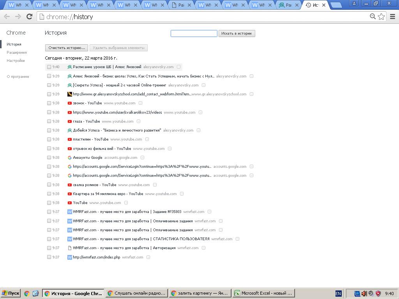
Task: Open the 'свалка роликов - YouTube' history link
Action: (95, 185)
